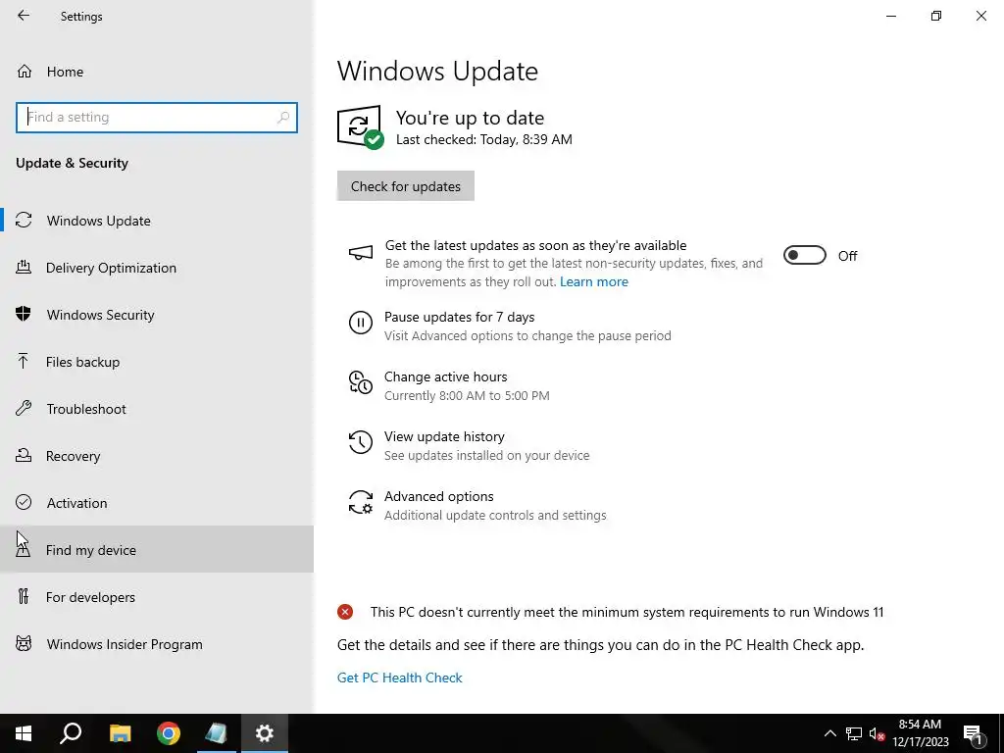Screen dimensions: 1004x753
Task: Select Find my device icon
Action: pyautogui.click(x=24, y=549)
